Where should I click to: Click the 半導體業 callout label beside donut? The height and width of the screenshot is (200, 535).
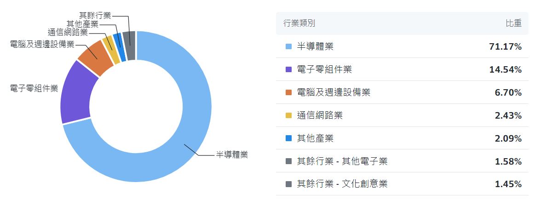click(x=232, y=154)
